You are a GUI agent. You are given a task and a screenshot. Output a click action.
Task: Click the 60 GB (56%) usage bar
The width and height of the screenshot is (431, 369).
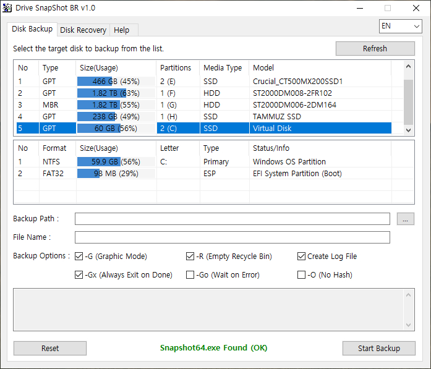(116, 129)
